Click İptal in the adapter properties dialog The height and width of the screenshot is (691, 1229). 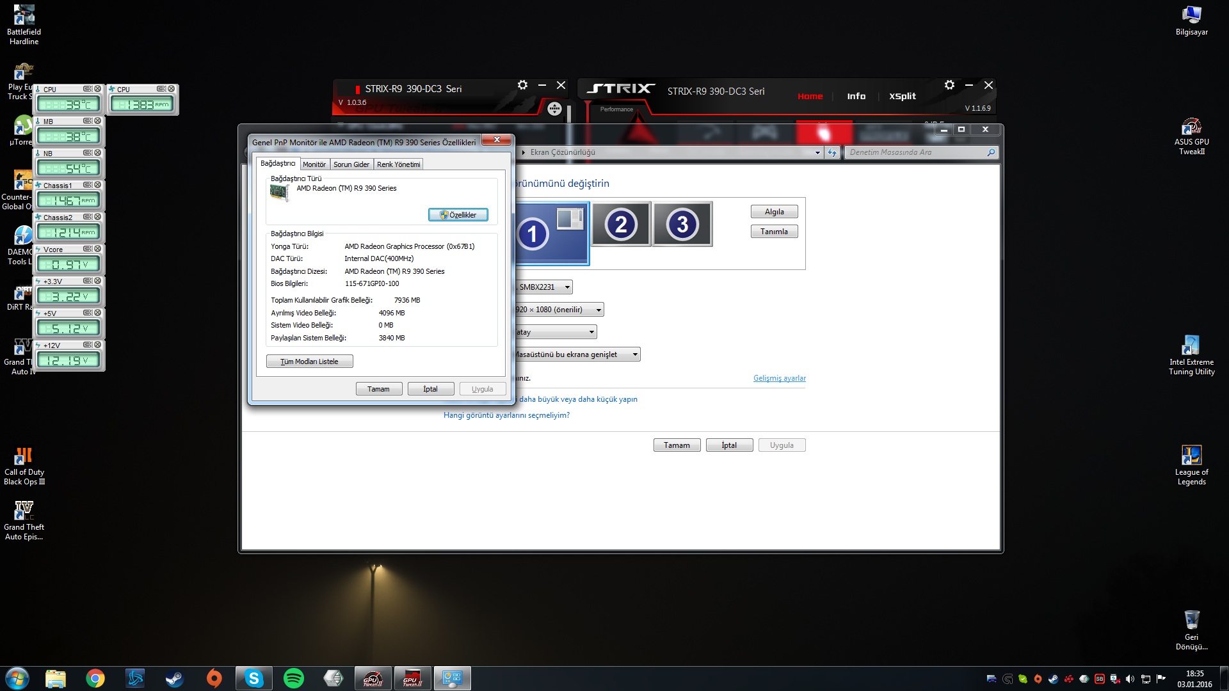point(431,389)
